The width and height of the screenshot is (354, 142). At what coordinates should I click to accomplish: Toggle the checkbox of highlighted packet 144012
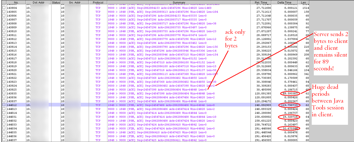(4, 105)
